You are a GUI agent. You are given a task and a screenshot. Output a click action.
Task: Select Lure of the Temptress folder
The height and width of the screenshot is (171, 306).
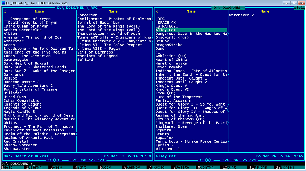pyautogui.click(x=179, y=97)
